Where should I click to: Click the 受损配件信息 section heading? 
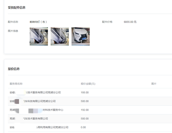17,8
